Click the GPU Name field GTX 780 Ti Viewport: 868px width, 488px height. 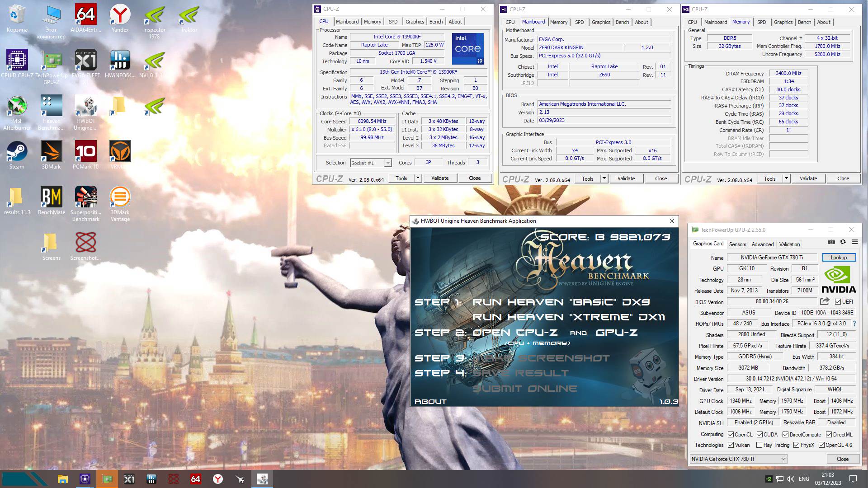(x=772, y=258)
